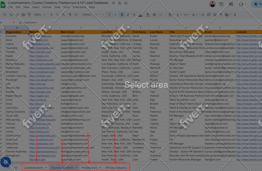Switch to the Freelancers sheet tab
This screenshot has width=262, height=171.
(89, 168)
